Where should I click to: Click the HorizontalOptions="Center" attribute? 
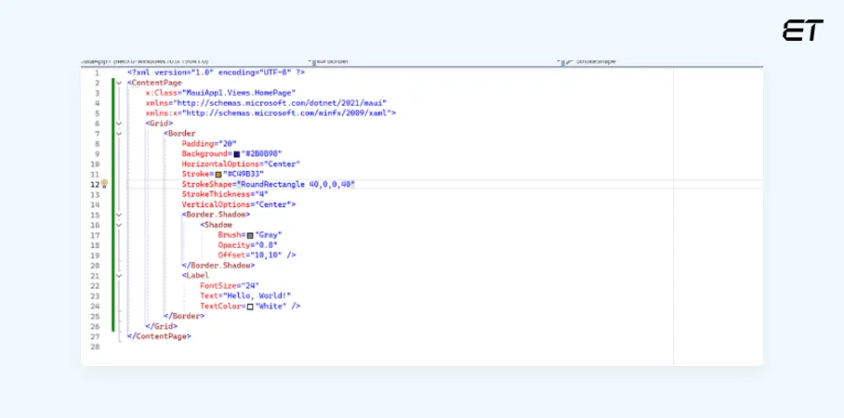click(x=241, y=164)
